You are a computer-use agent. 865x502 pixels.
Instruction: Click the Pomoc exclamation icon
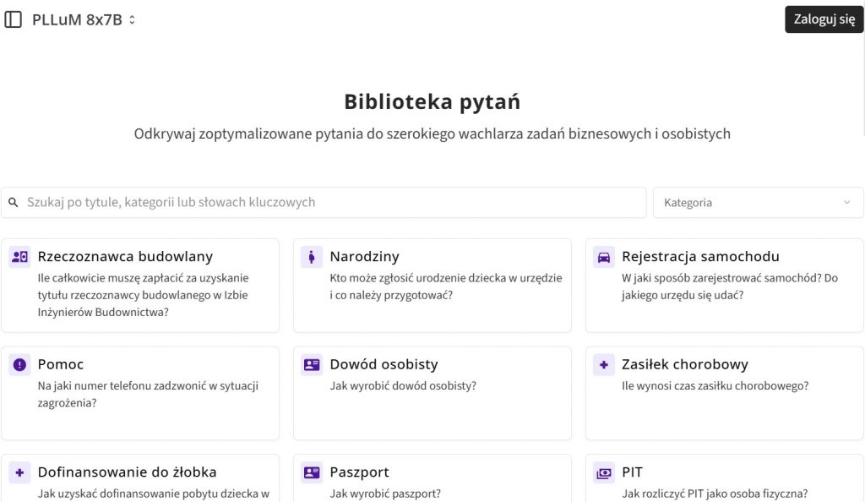[19, 365]
